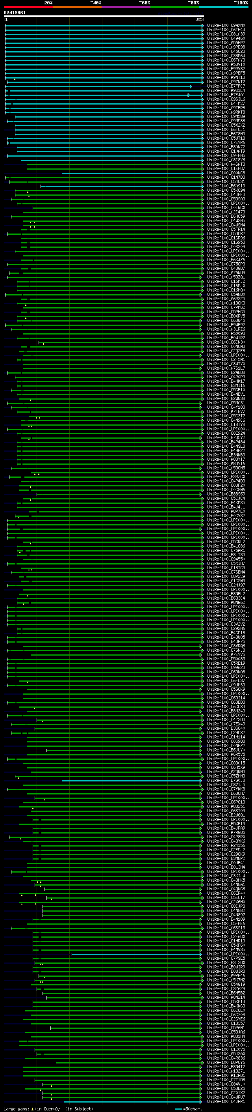Viewport: 252px width, 1112px height.
Task: Select hit label UniRef100_Q54GI9
Action: 226,984
